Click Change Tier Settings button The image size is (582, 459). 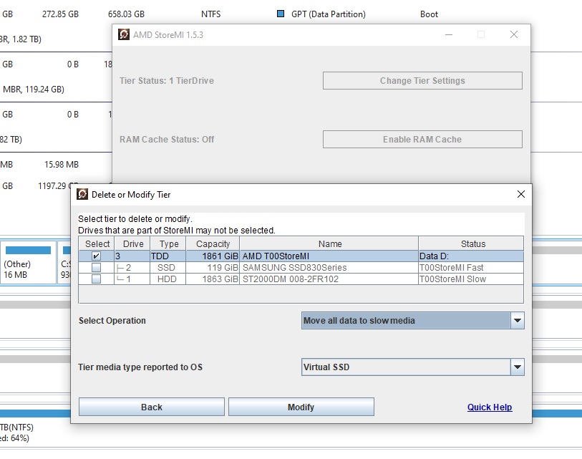pos(422,81)
